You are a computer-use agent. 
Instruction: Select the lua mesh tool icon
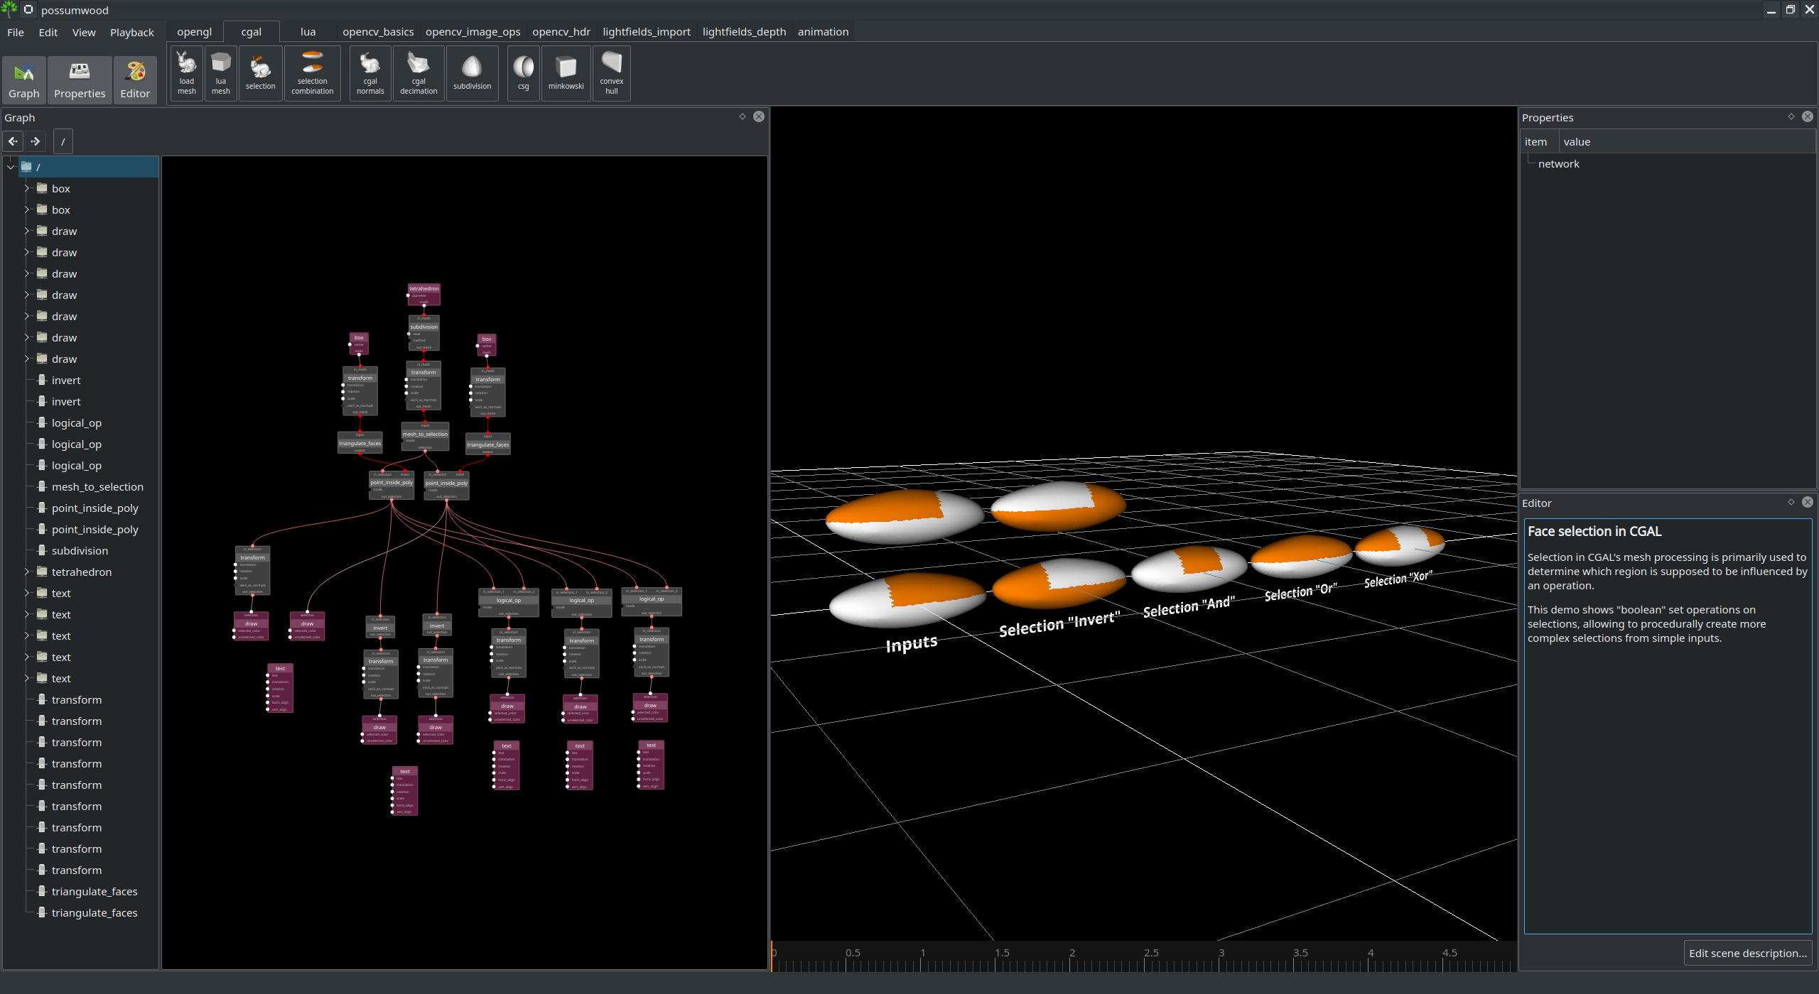tap(221, 72)
